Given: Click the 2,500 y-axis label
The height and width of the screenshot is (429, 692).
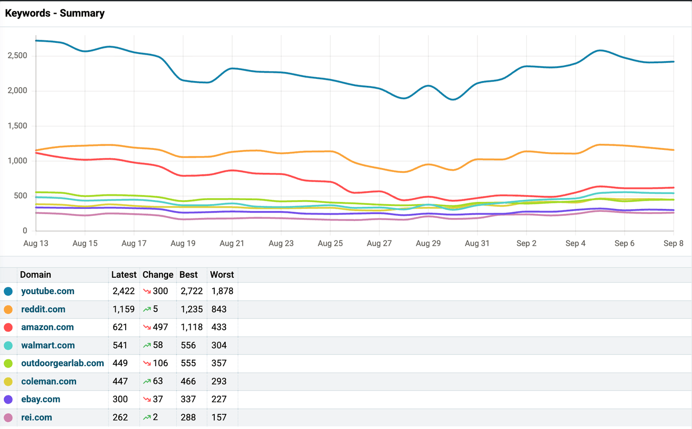Looking at the screenshot, I should click(x=17, y=55).
